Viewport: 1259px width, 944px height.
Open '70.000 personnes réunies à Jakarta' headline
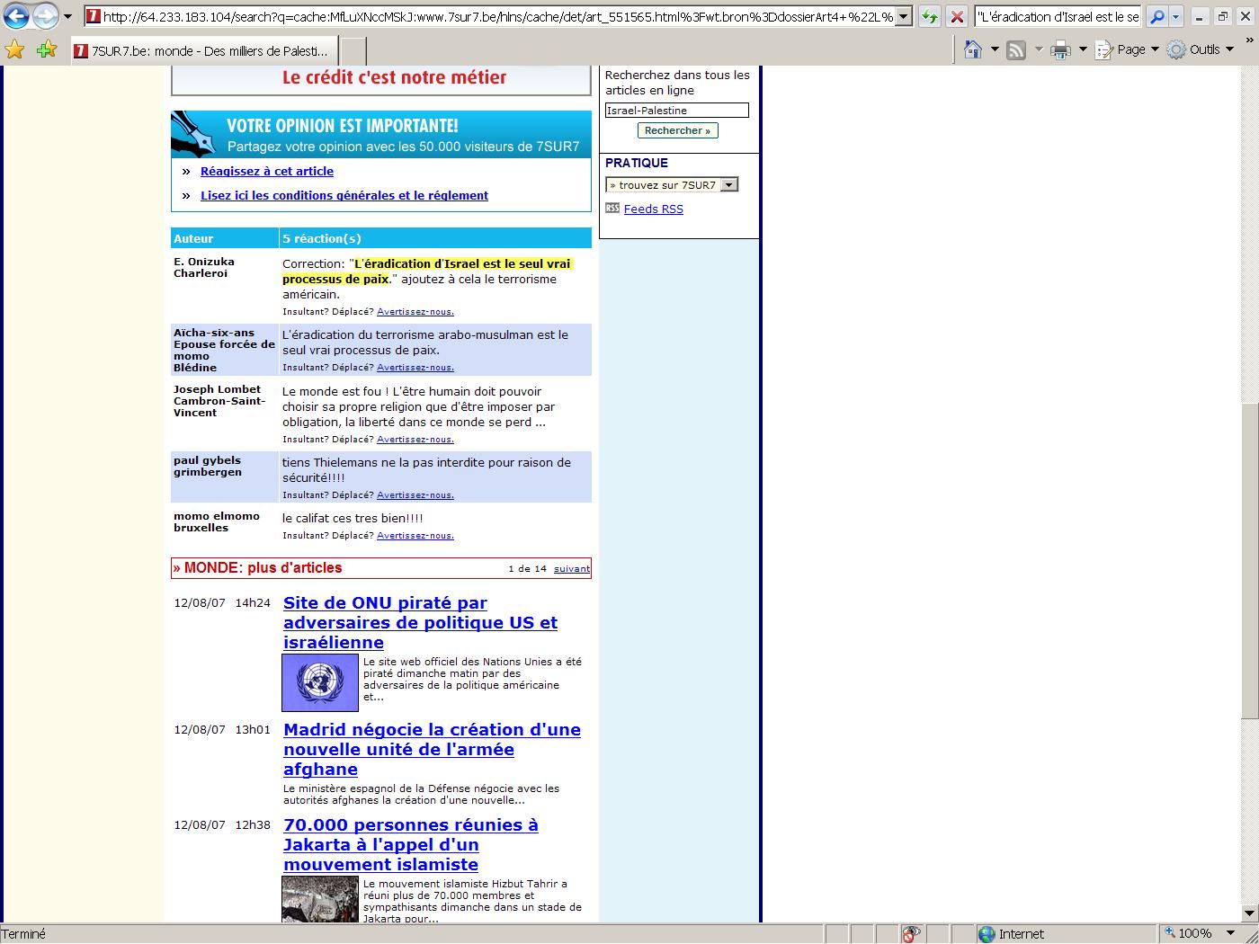410,844
